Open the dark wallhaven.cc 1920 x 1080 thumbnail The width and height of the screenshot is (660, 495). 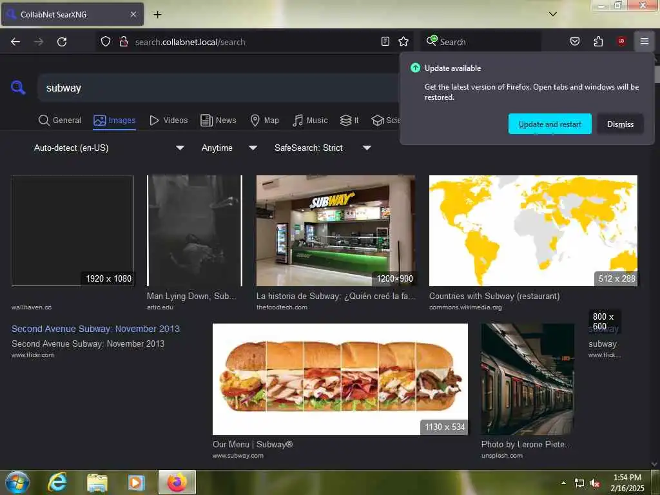[x=72, y=231]
